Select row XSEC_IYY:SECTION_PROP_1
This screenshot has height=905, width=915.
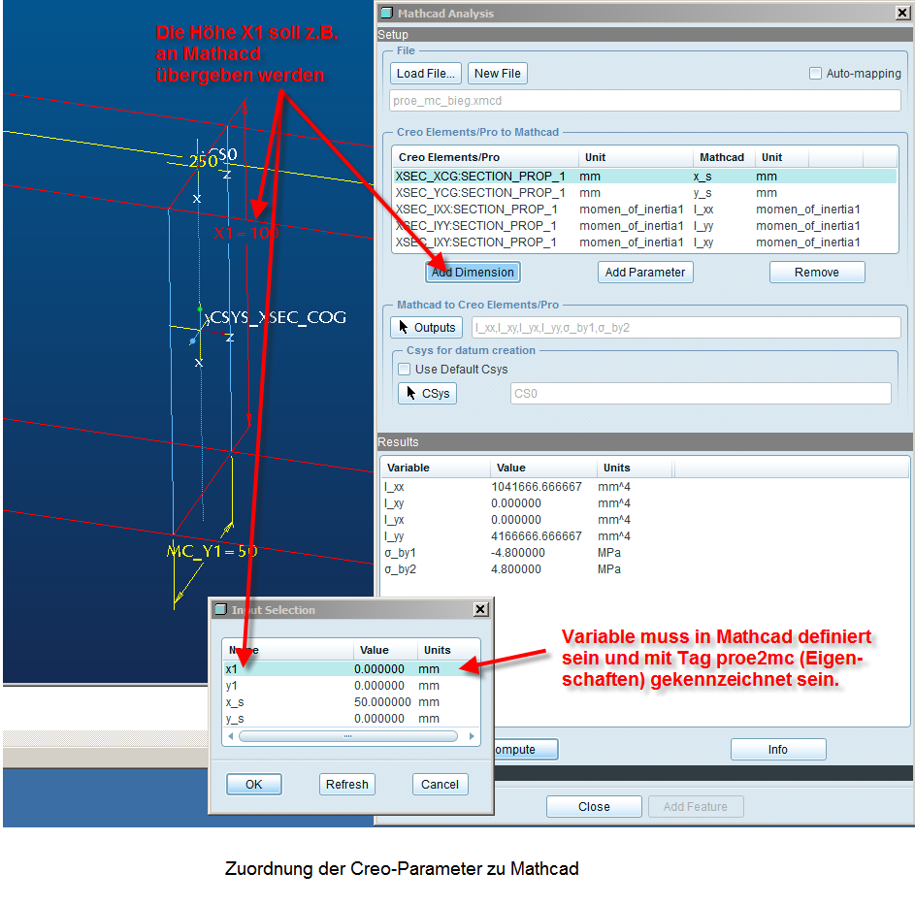[x=645, y=225]
